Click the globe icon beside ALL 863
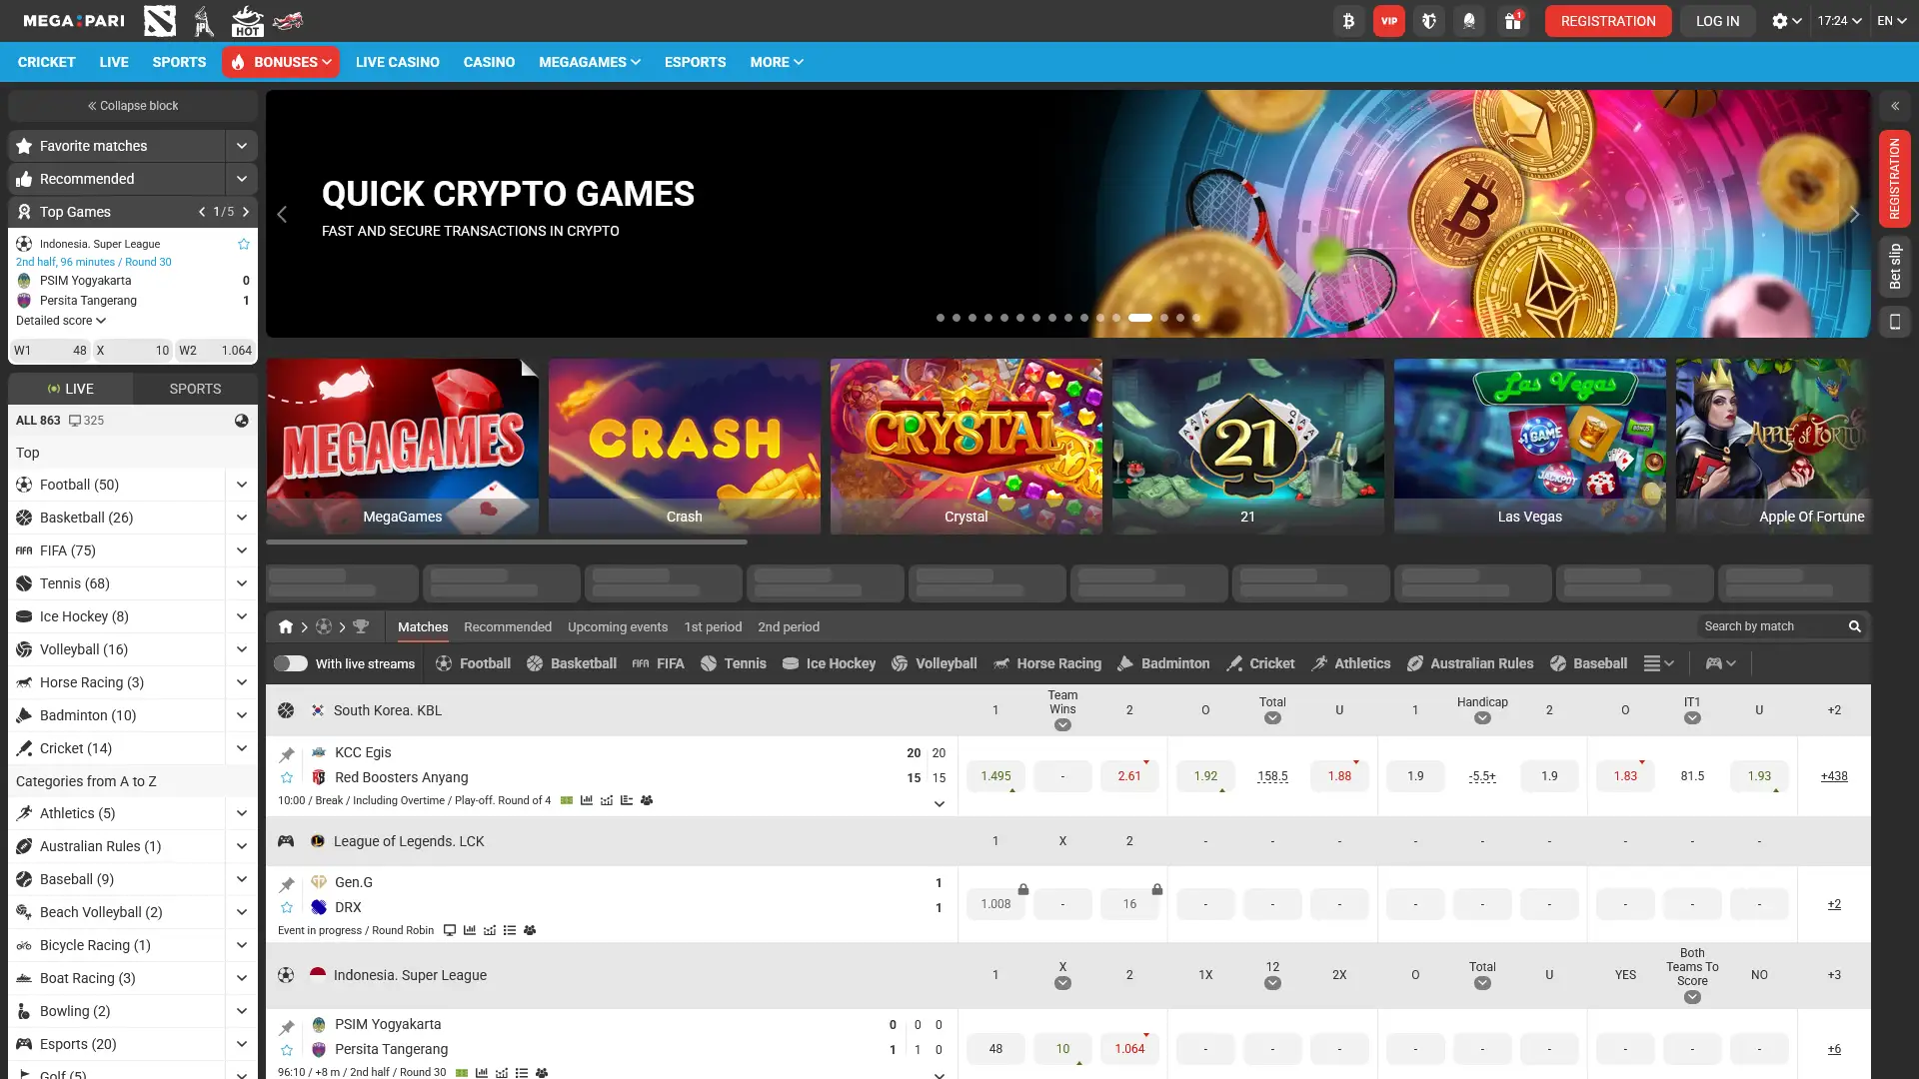Image resolution: width=1919 pixels, height=1079 pixels. tap(242, 421)
